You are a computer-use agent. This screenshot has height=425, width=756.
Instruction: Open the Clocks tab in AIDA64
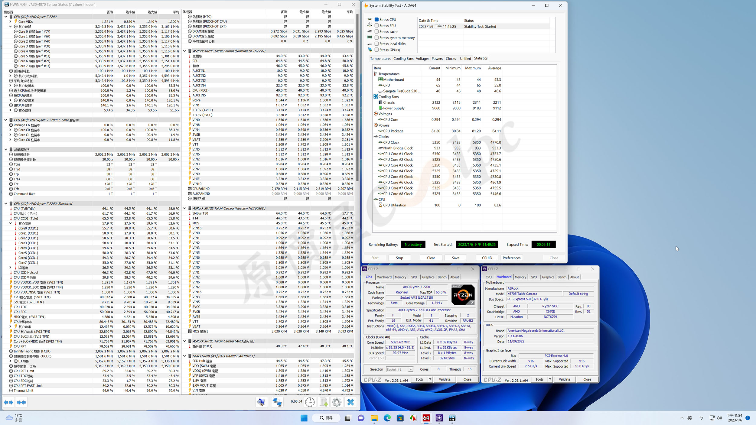click(x=451, y=59)
